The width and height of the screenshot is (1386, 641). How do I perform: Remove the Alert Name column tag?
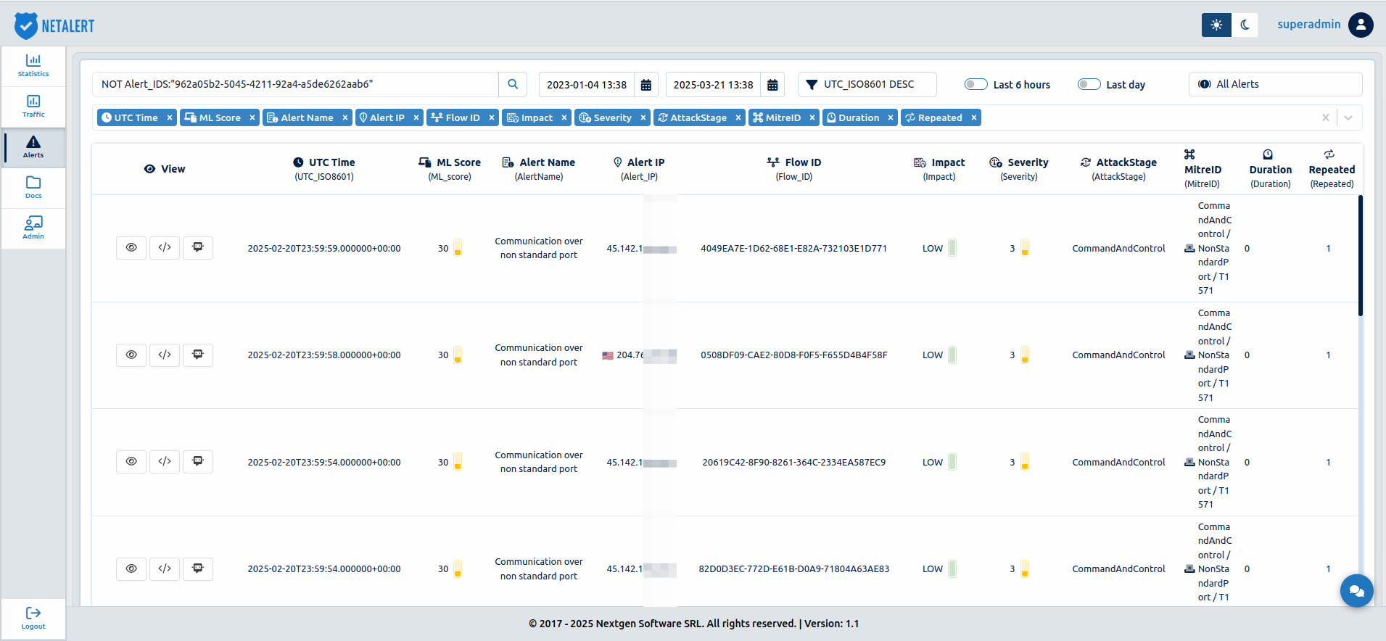pos(345,117)
